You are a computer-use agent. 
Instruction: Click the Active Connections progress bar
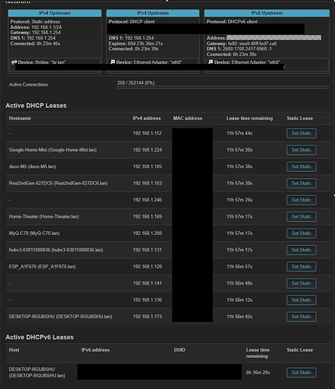(223, 87)
